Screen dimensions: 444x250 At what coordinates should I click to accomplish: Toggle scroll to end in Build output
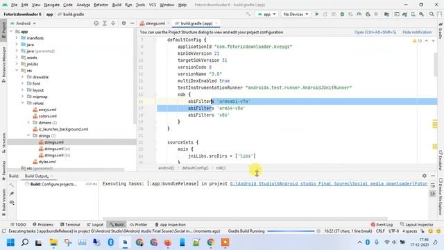tap(433, 194)
